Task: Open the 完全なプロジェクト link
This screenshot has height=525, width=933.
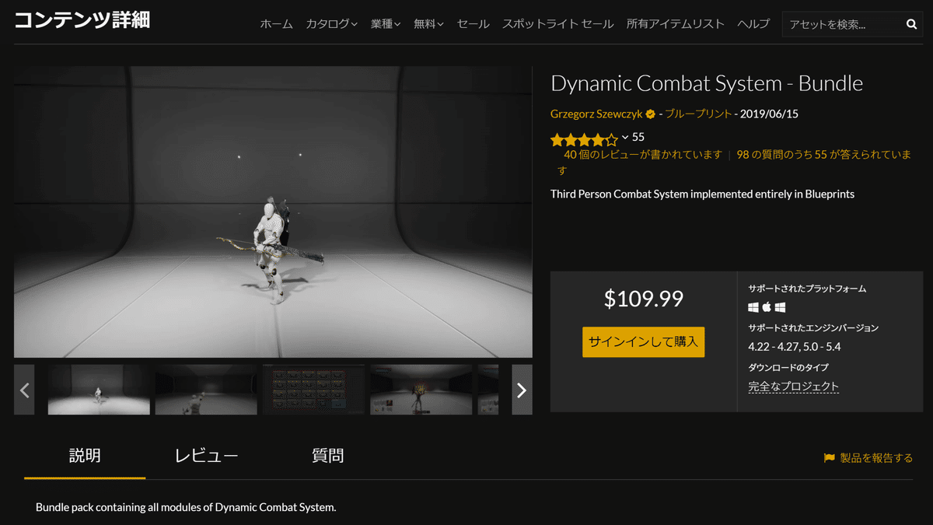Action: point(793,386)
